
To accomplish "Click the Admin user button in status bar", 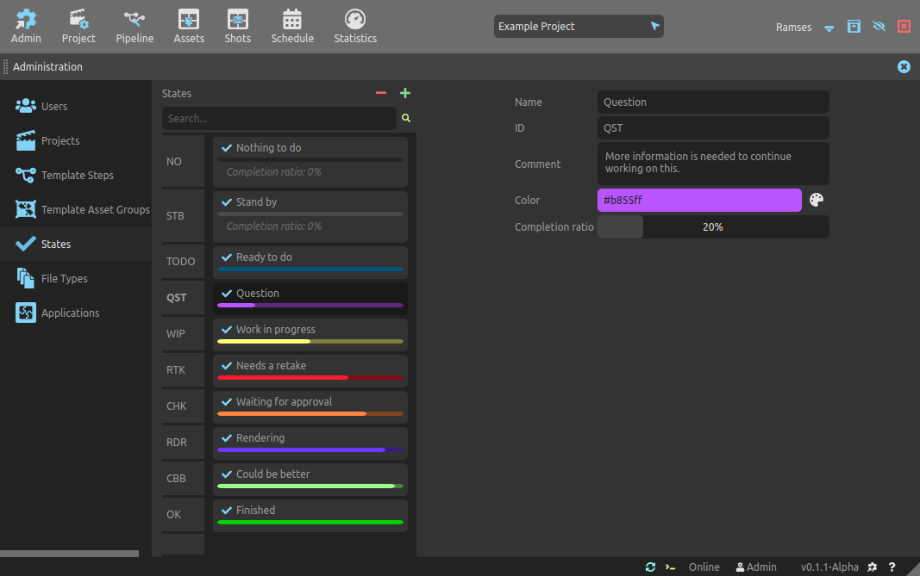I will [x=756, y=567].
